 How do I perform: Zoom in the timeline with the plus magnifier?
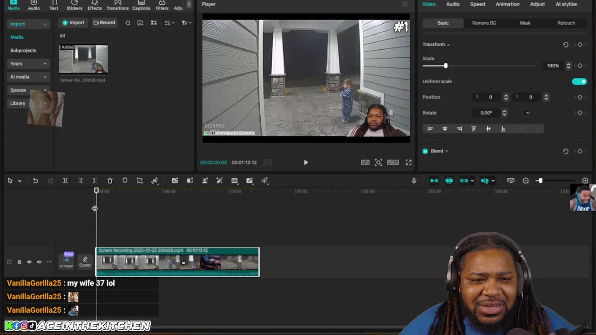click(x=585, y=181)
